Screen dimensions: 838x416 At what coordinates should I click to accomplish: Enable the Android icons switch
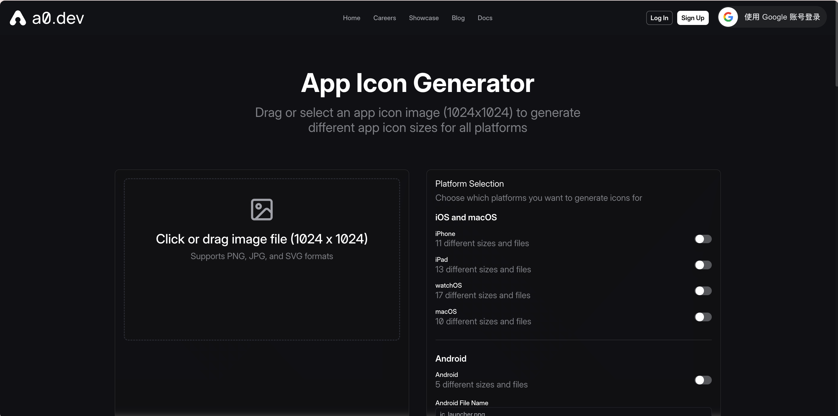point(703,380)
